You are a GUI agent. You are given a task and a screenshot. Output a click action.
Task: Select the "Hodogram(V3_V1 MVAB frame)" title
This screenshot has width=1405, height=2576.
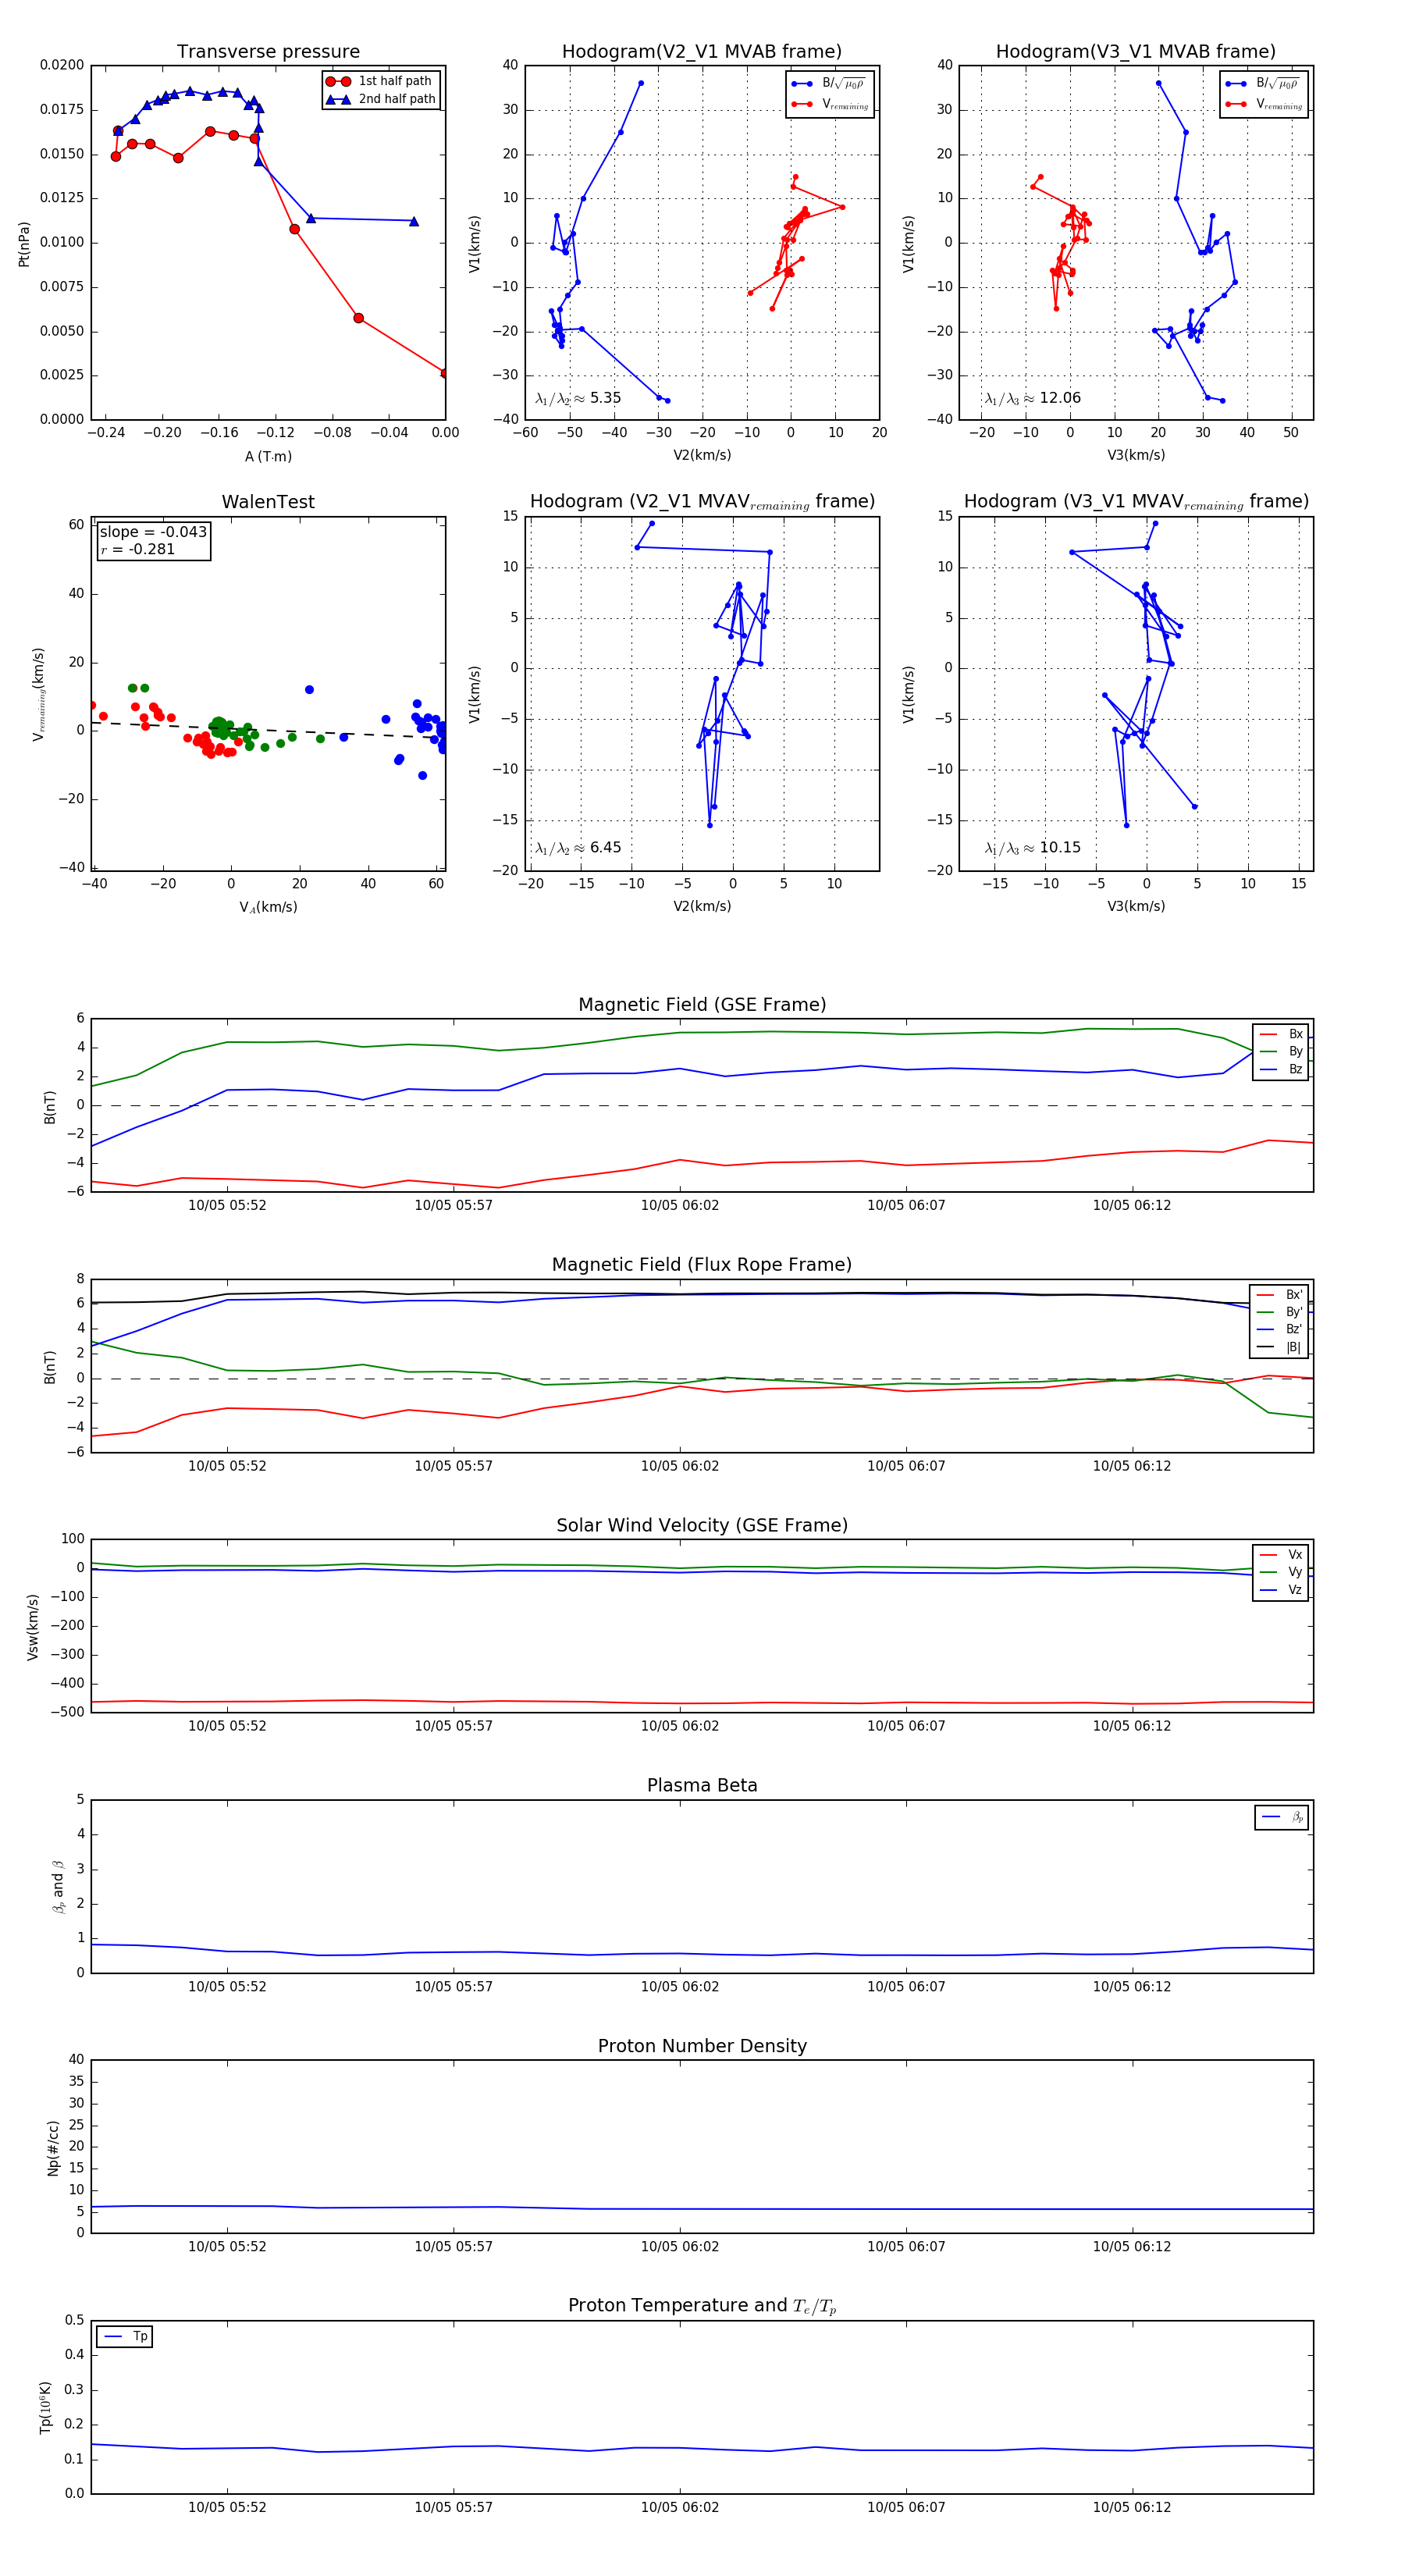(x=1136, y=52)
